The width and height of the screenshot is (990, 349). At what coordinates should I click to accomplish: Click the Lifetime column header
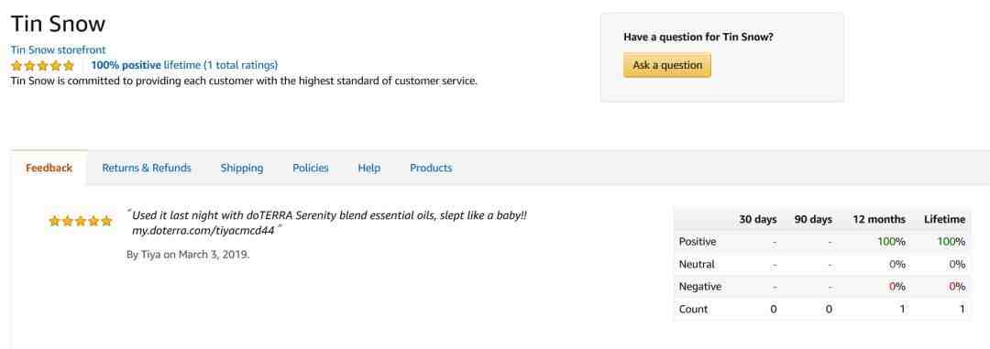click(944, 220)
